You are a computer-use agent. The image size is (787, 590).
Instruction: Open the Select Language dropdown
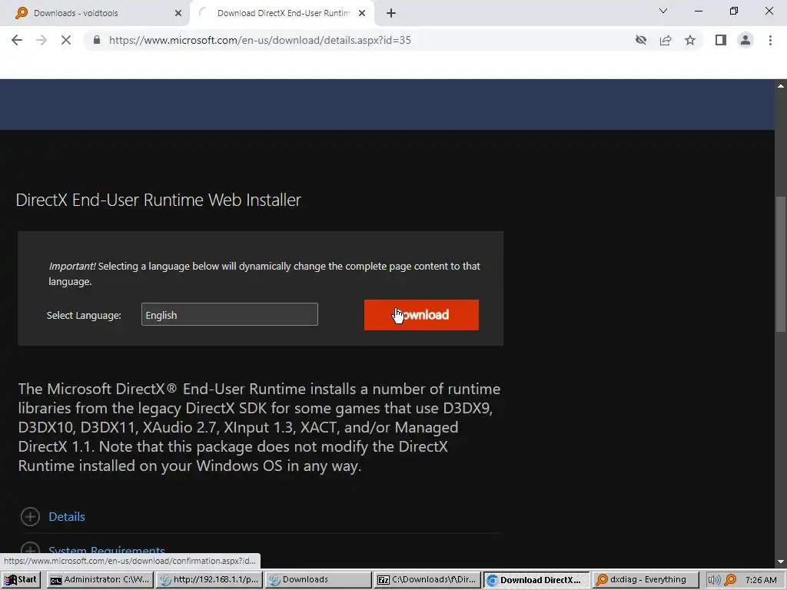point(229,314)
